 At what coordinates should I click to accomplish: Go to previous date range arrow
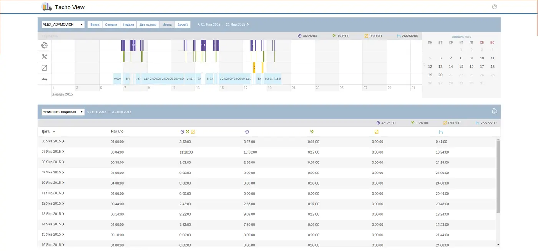tap(199, 25)
